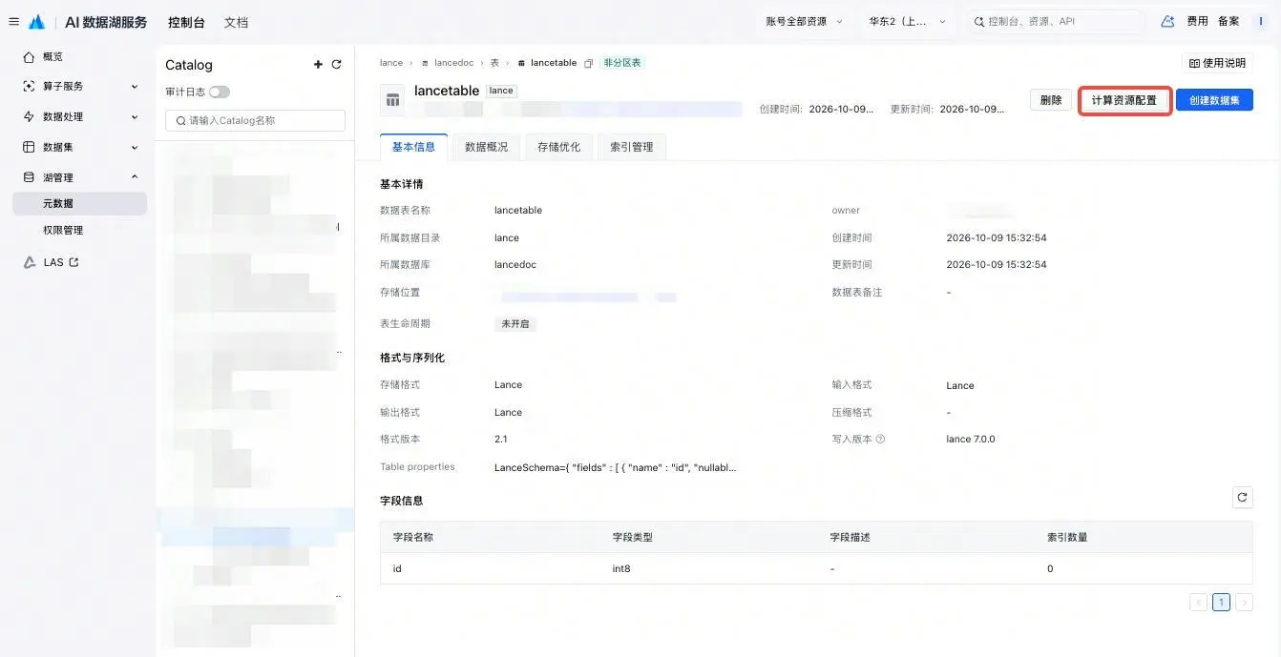
Task: Click the table icon beside lancetable title
Action: [392, 99]
